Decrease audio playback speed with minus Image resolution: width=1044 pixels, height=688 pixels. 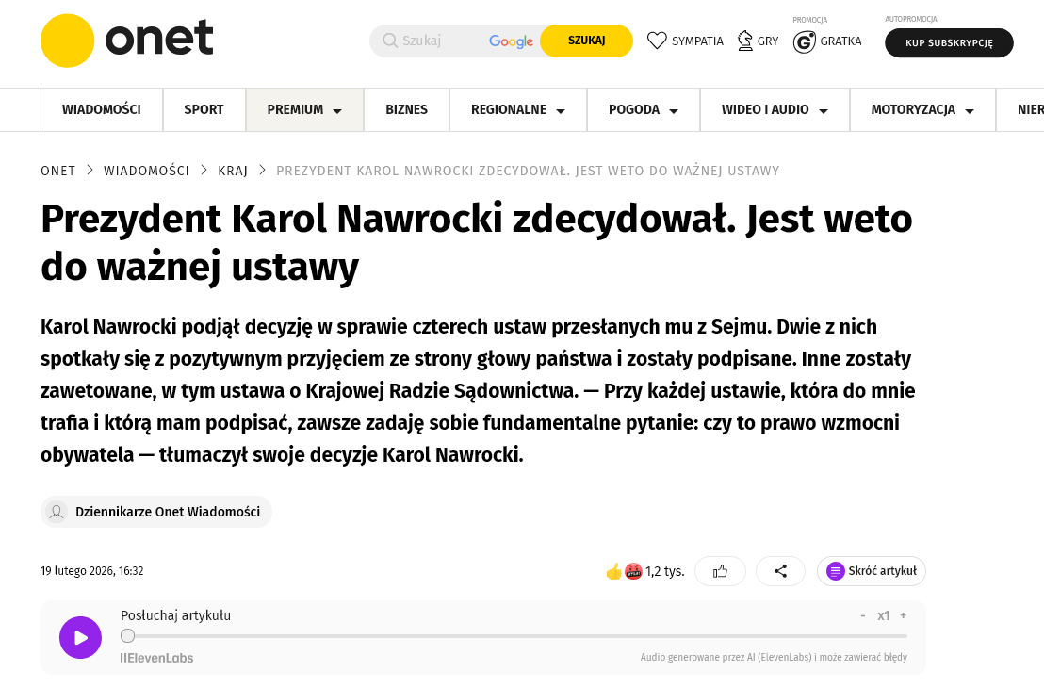click(862, 615)
